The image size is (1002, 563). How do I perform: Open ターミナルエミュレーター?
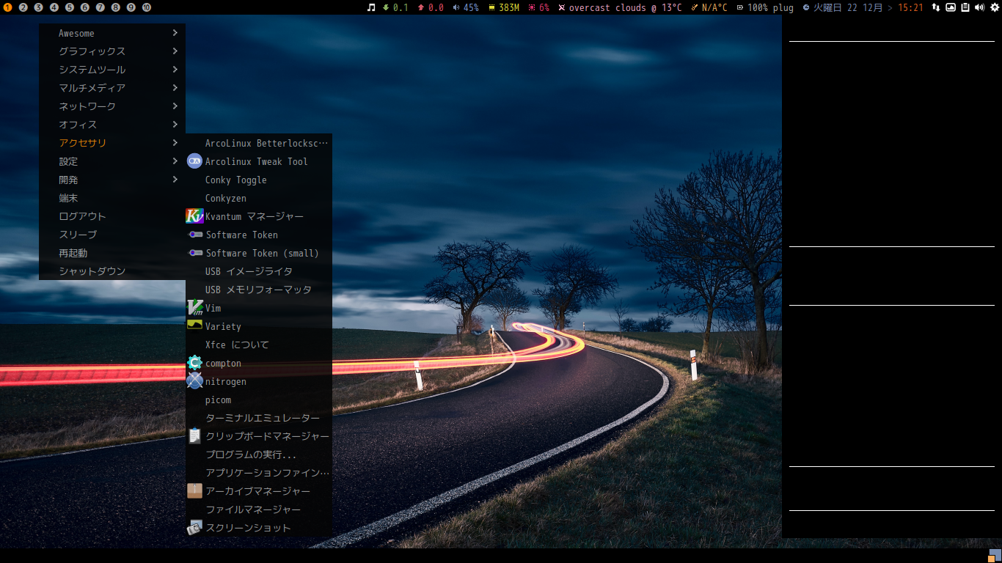click(x=259, y=418)
